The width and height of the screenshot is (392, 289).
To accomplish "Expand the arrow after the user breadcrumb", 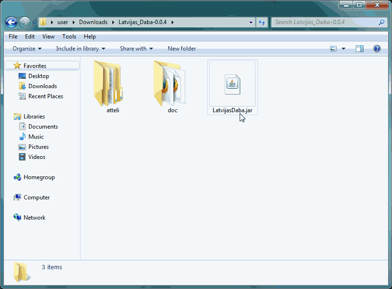I will click(x=73, y=22).
